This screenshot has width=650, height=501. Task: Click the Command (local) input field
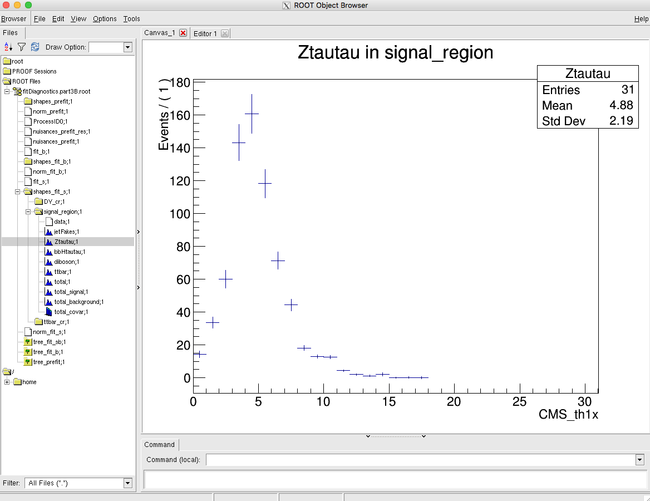(420, 460)
